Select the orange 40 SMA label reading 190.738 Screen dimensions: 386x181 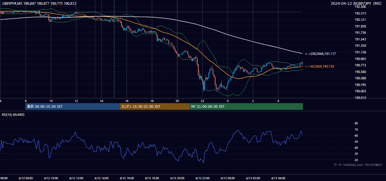(x=320, y=66)
